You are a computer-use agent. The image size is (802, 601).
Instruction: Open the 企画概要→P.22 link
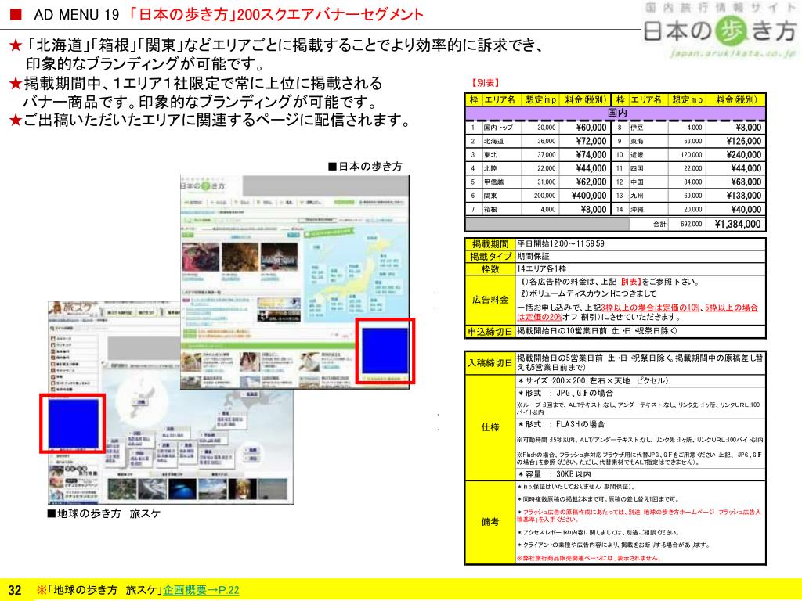click(201, 590)
